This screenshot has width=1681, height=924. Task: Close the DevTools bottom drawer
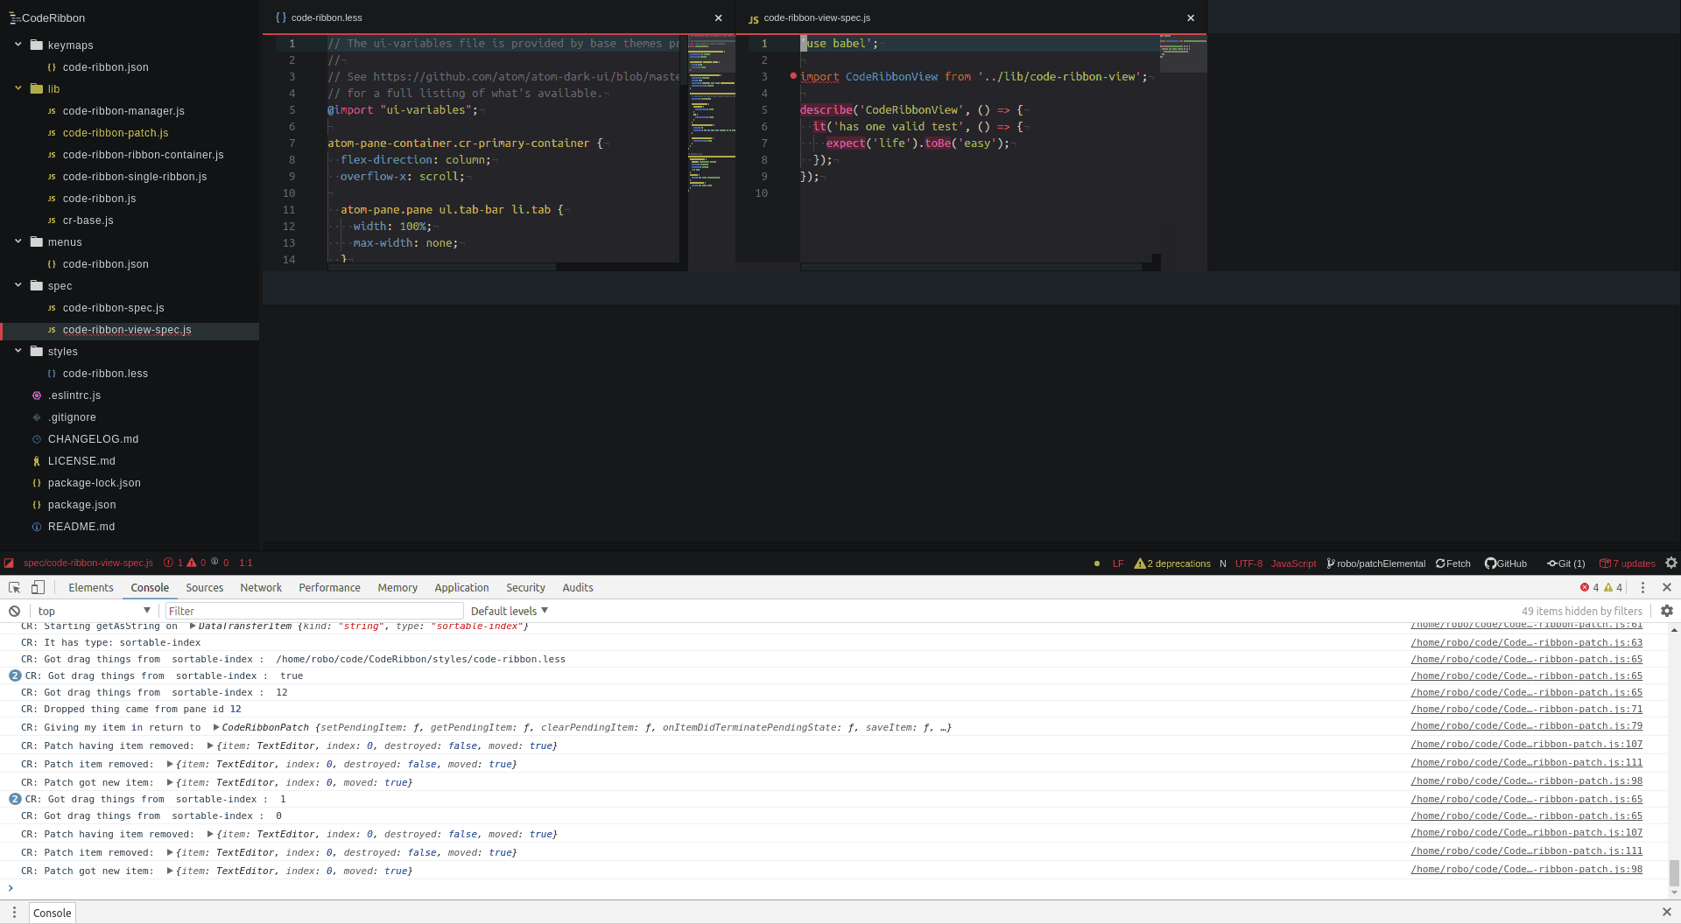(1667, 913)
